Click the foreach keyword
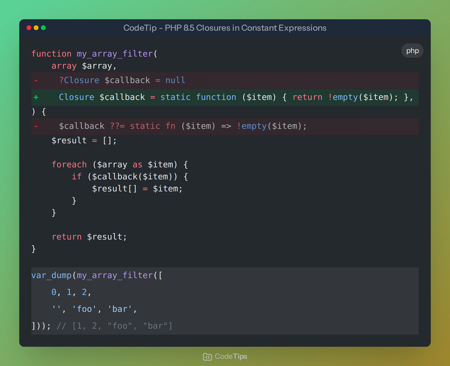The height and width of the screenshot is (366, 450). (x=69, y=164)
